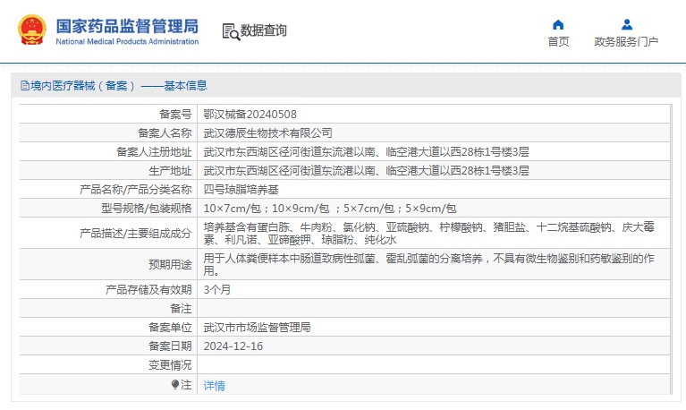Screen dimensions: 686x410
Task: Click the document icon beside 境内医疗器械
Action: pyautogui.click(x=25, y=85)
